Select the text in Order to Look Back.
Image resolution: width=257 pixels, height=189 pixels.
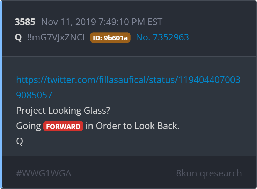coord(132,126)
